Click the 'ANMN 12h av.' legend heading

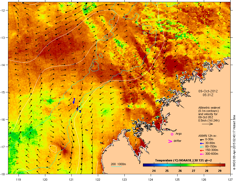208,136
